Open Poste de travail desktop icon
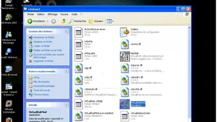The height and width of the screenshot is (122, 217). (9, 71)
